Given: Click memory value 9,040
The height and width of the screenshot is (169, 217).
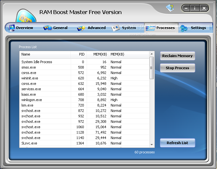Looking at the screenshot, I should coord(102,89).
